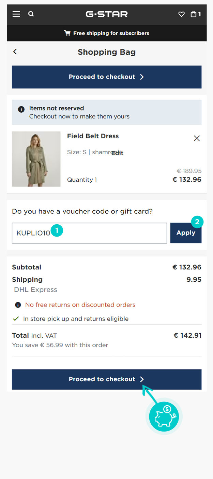Click the G-Star logo
Image resolution: width=213 pixels, height=479 pixels.
(107, 14)
